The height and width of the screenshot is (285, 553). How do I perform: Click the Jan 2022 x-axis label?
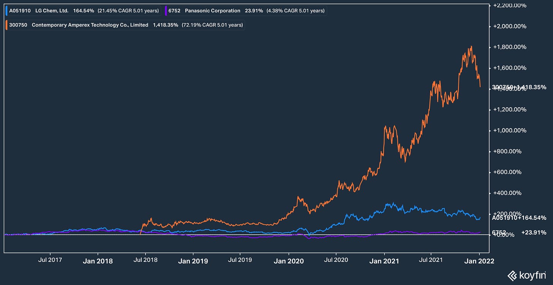tap(479, 260)
